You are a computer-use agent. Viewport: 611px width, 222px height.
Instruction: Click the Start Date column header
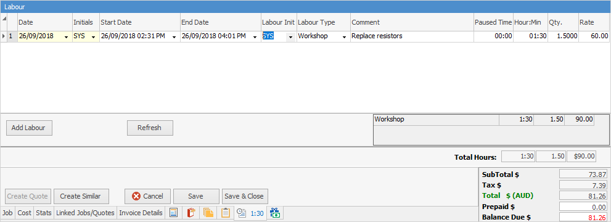tap(140, 23)
